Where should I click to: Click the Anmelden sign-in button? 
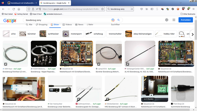coord(186,20)
